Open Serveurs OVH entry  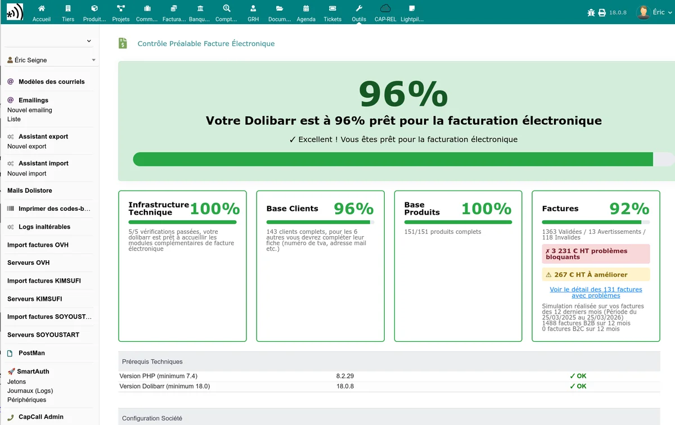click(x=29, y=263)
